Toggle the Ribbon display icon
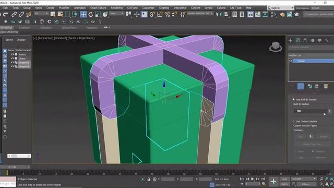Viewport: 334px width, 188px height. point(250,14)
